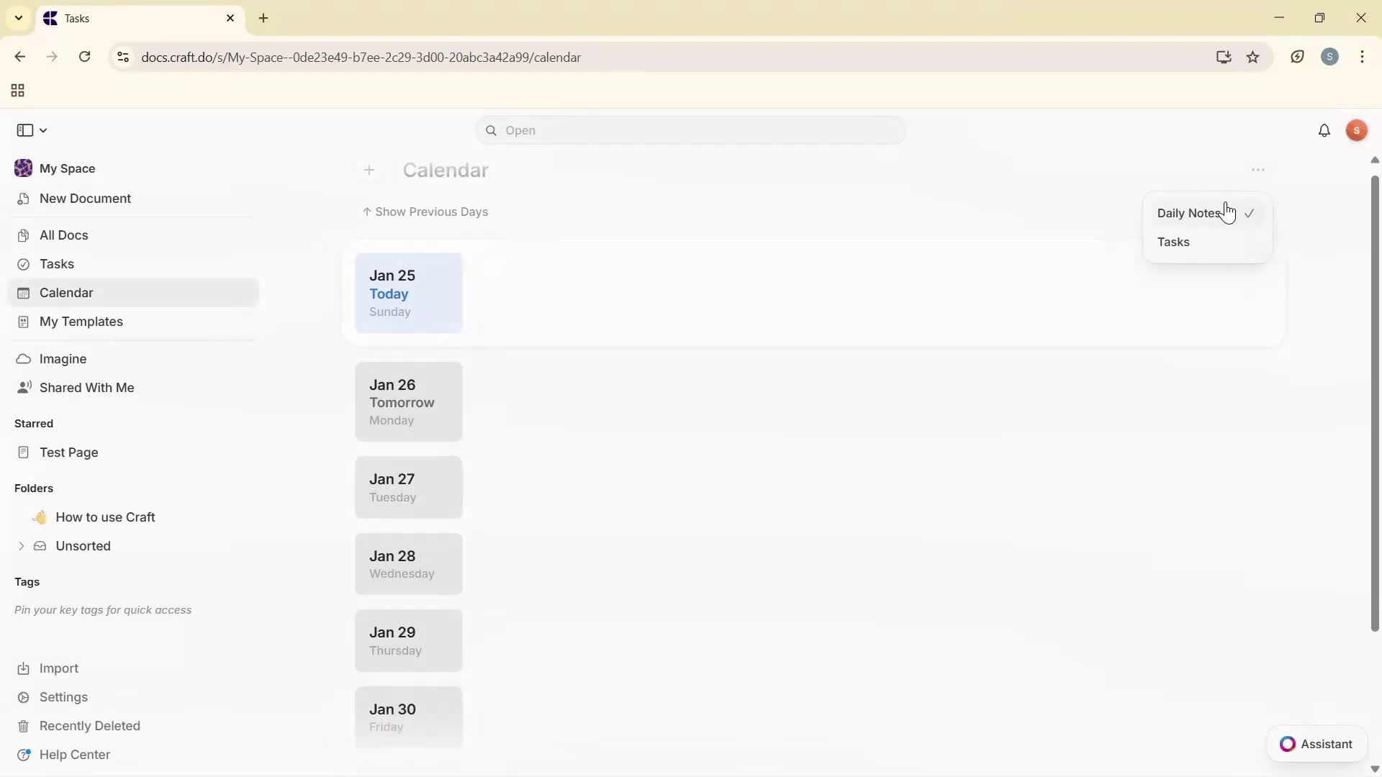
Task: Expand the Unsorted folder chevron
Action: 21,546
